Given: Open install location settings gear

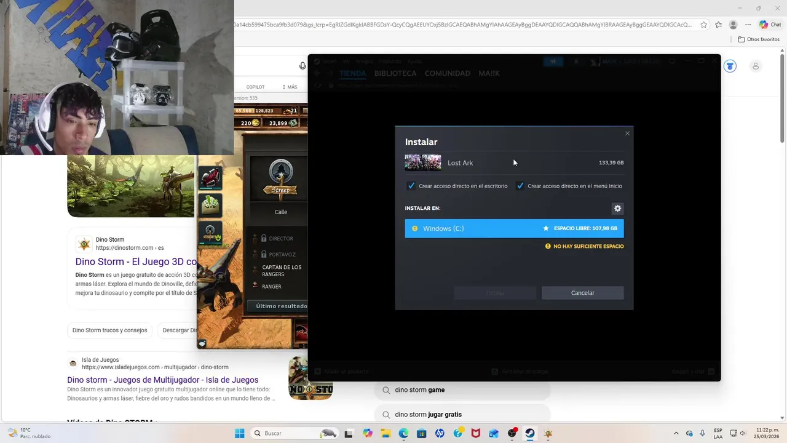Looking at the screenshot, I should (x=617, y=209).
